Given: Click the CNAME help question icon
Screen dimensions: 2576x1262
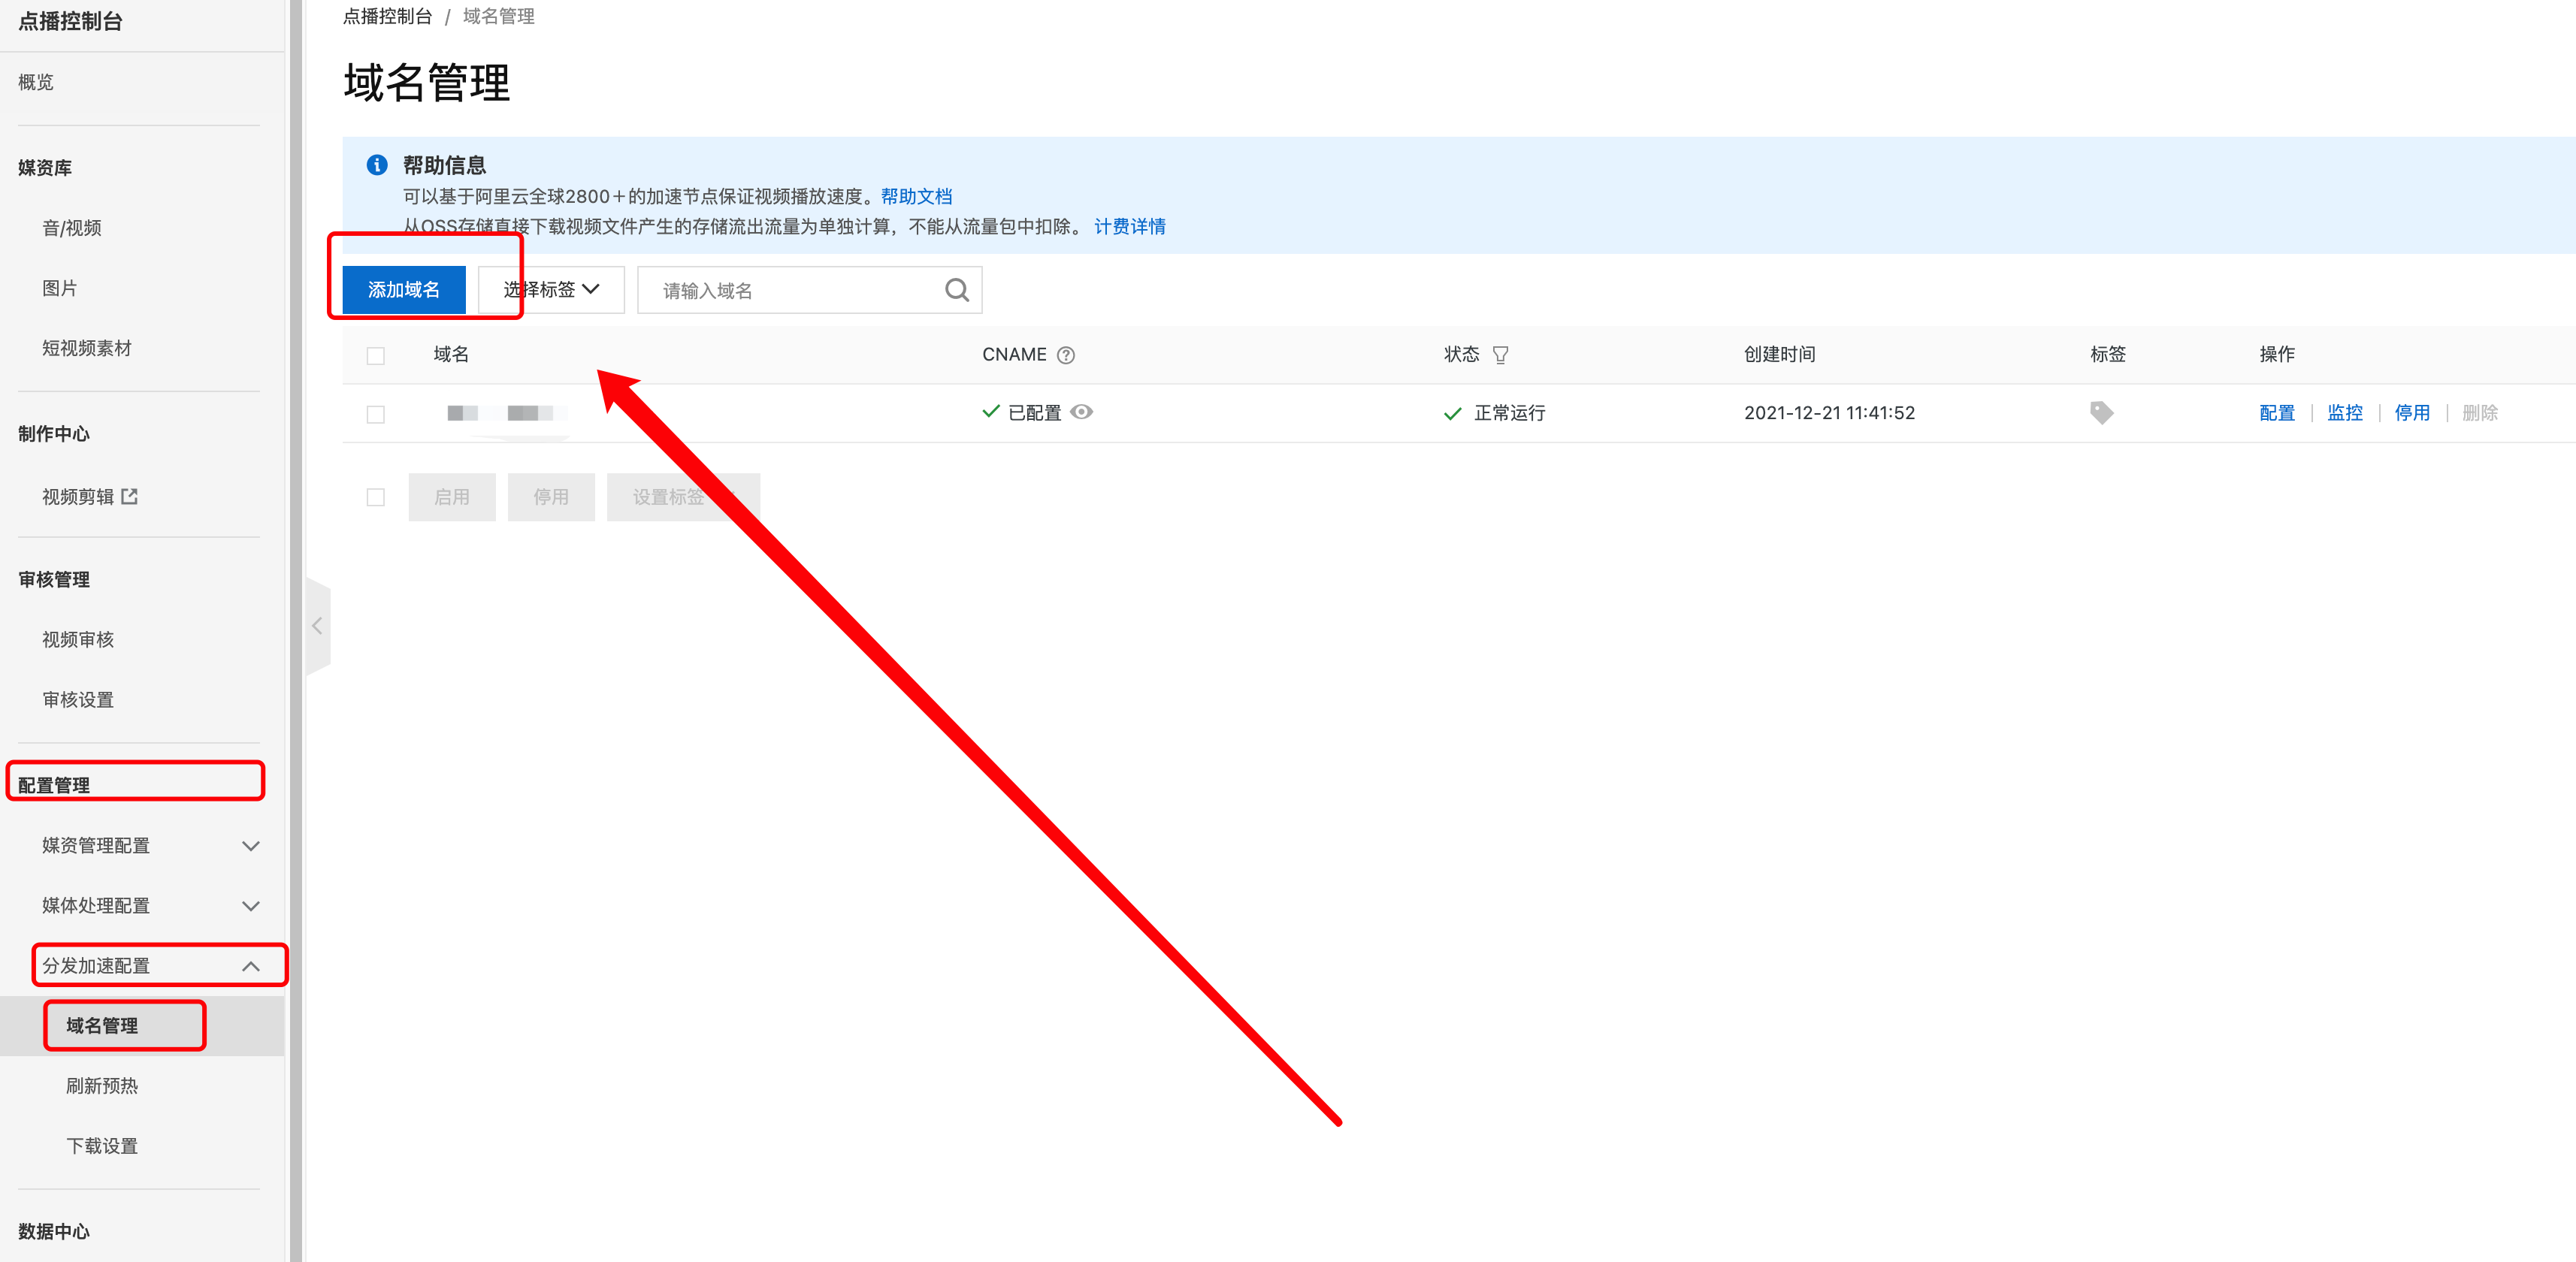Looking at the screenshot, I should (x=1066, y=355).
